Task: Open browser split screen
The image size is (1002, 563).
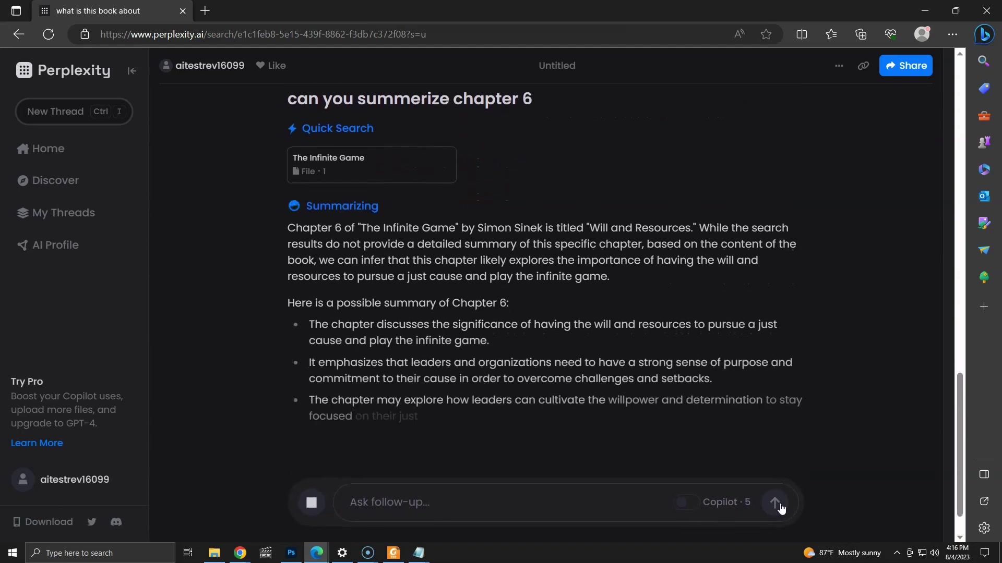Action: [x=802, y=34]
